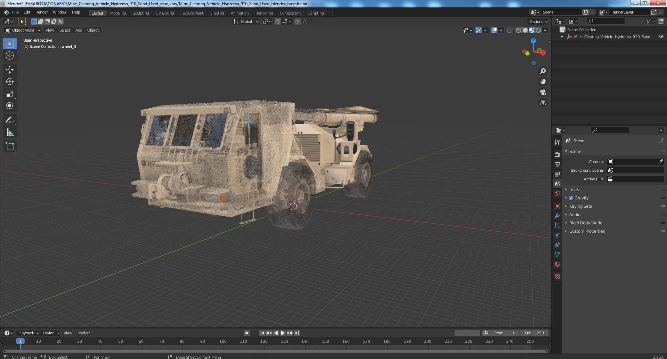Screen dimensions: 667x359
Task: Toggle snapping magnet in header
Action: (277, 22)
